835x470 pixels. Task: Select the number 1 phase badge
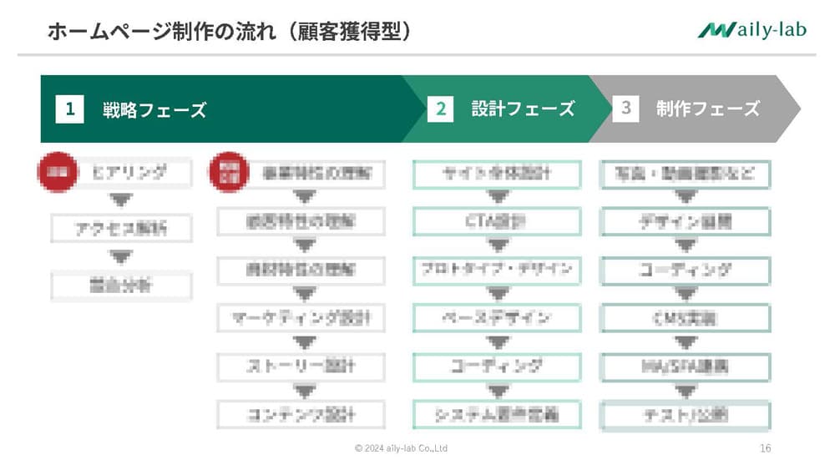[x=70, y=109]
